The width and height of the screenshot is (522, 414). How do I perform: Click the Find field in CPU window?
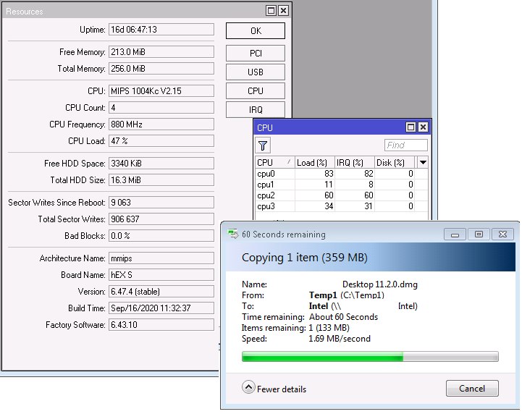click(x=406, y=145)
